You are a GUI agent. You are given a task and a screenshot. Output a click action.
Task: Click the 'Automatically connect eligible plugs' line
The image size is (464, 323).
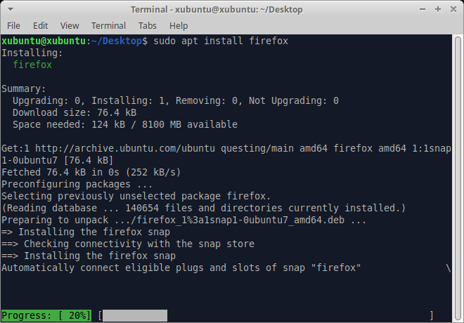tap(181, 268)
